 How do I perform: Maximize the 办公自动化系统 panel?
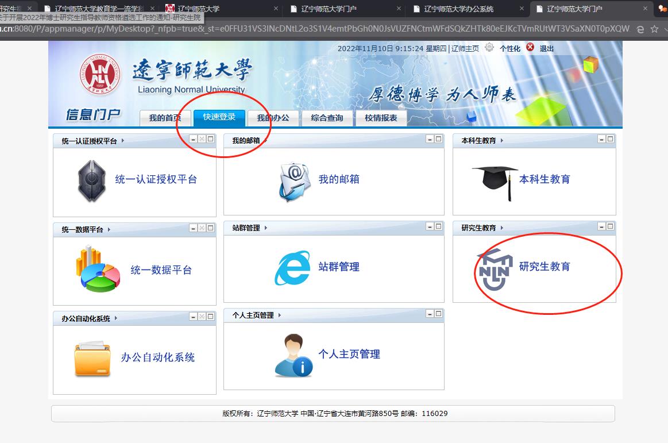click(210, 317)
